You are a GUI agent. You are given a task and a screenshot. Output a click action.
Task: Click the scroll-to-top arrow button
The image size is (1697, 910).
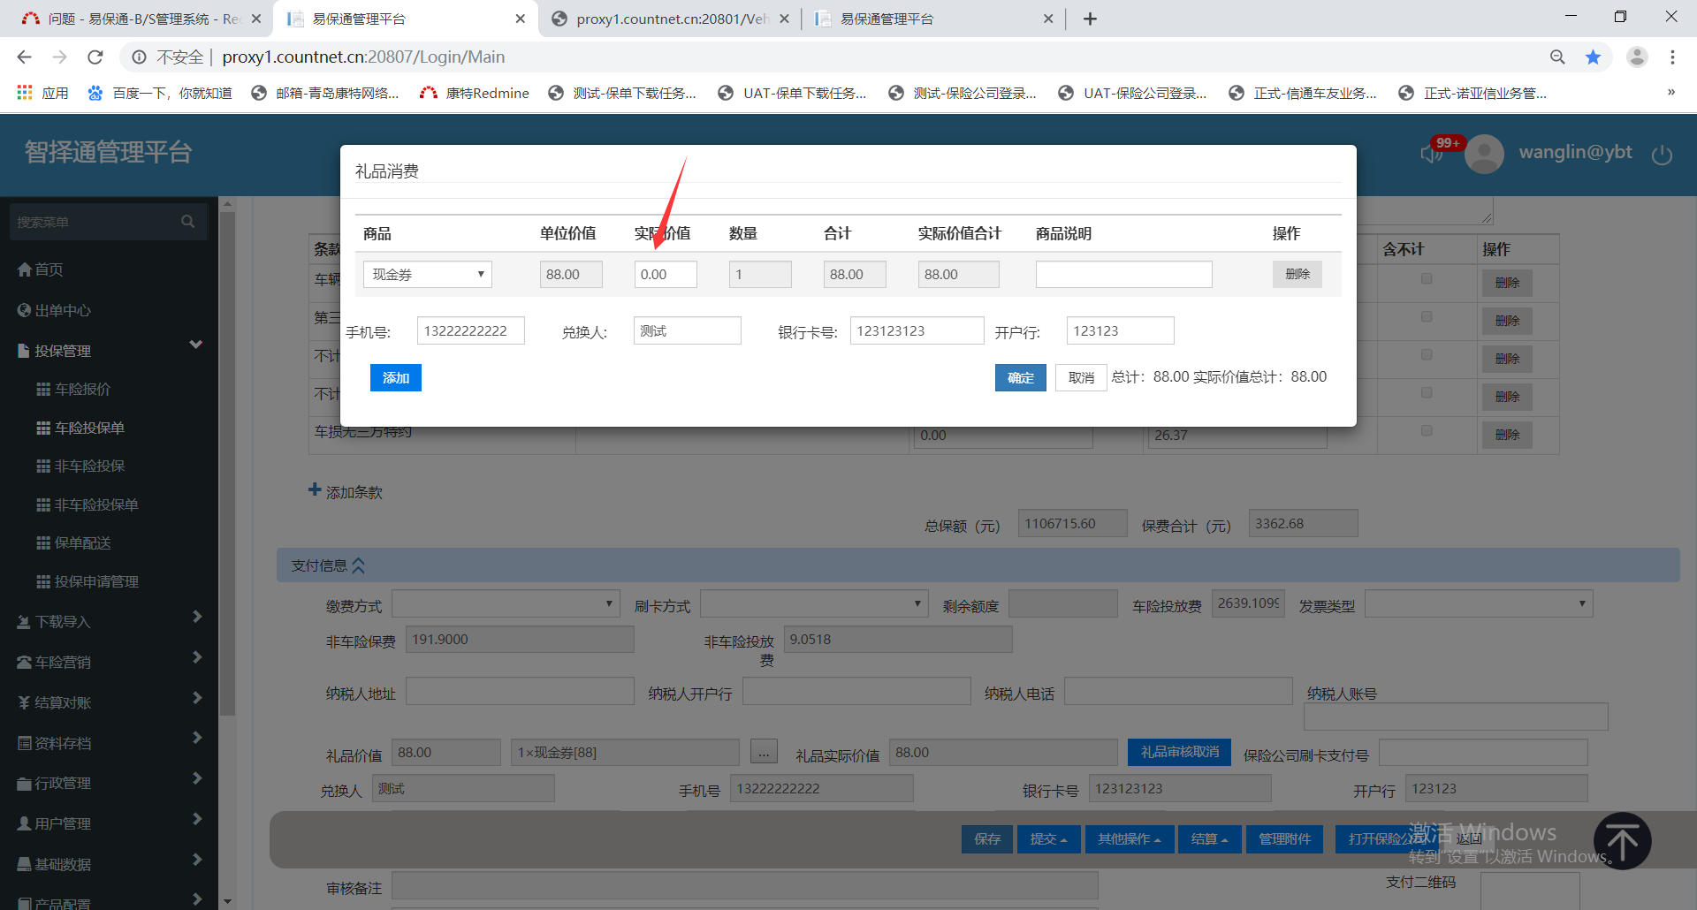click(x=1622, y=841)
